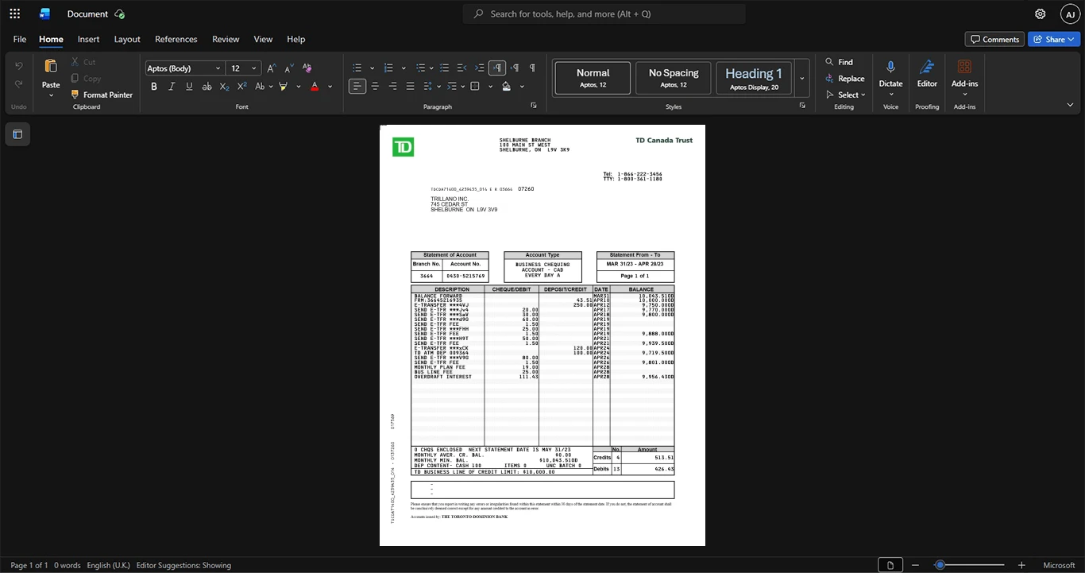Show paragraph marks with pilcrow icon
Viewport: 1085px width, 573px height.
pos(532,68)
